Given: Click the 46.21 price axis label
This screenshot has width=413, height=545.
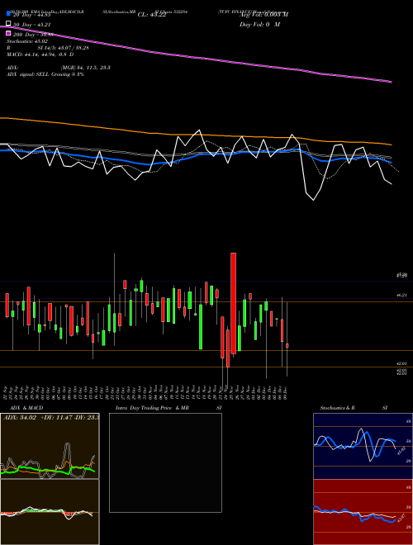Looking at the screenshot, I should click(x=402, y=295).
